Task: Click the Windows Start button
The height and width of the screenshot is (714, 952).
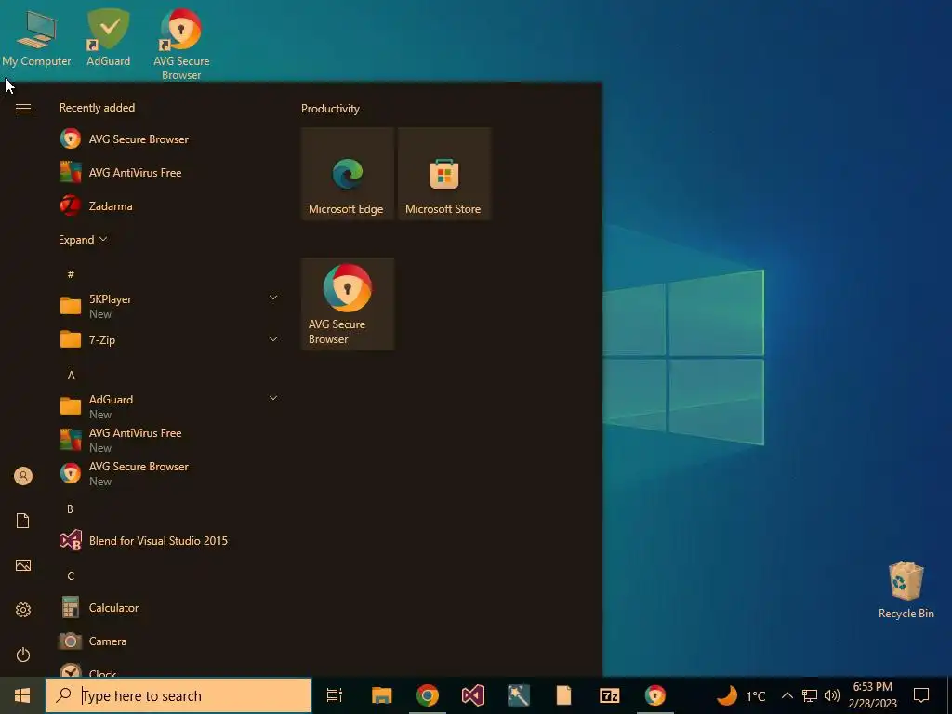Action: pos(22,695)
